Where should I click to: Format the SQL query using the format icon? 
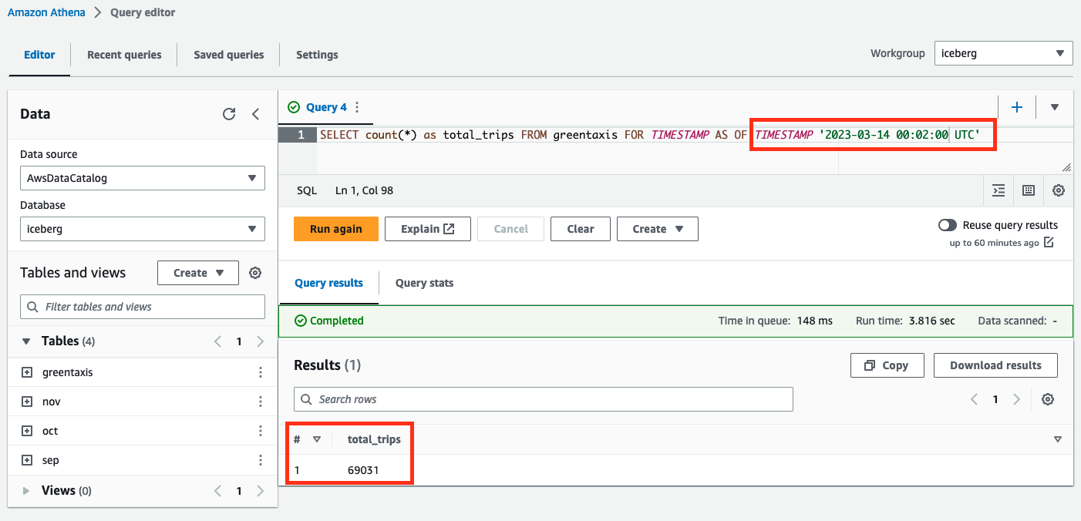[998, 190]
